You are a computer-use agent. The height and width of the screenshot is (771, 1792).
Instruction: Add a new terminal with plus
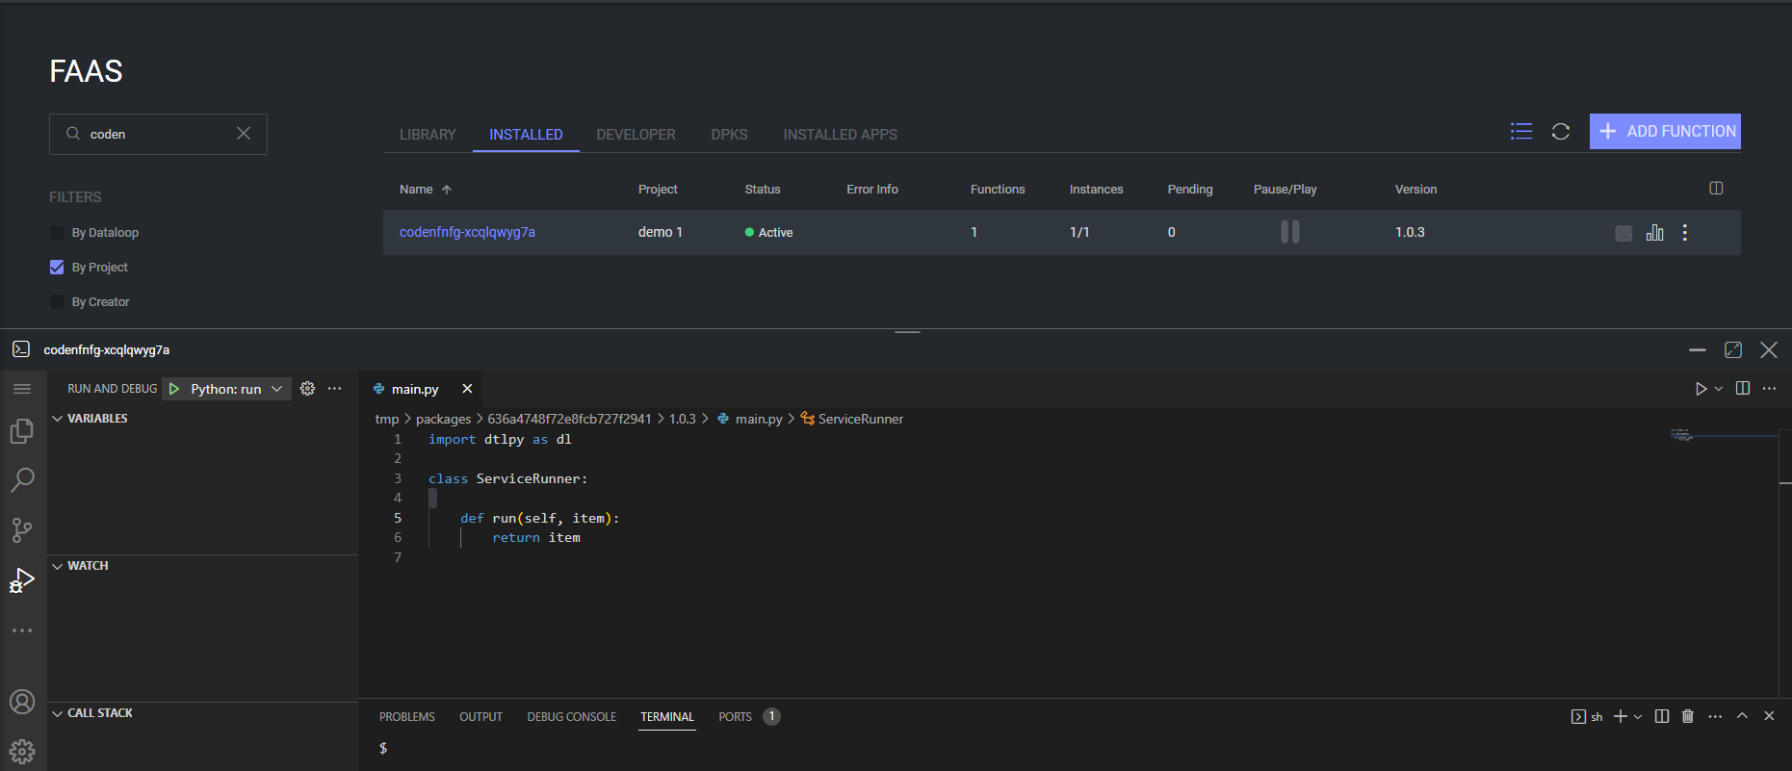(x=1621, y=716)
